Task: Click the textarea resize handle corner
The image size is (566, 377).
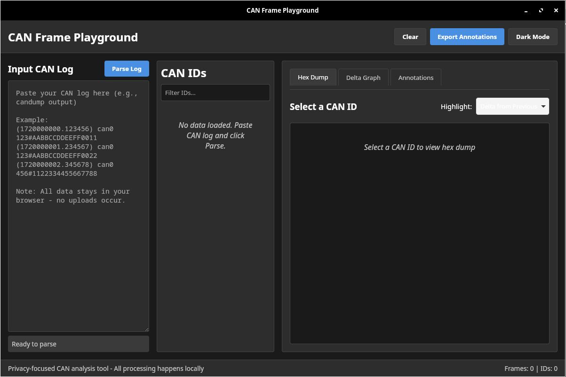Action: (x=146, y=330)
